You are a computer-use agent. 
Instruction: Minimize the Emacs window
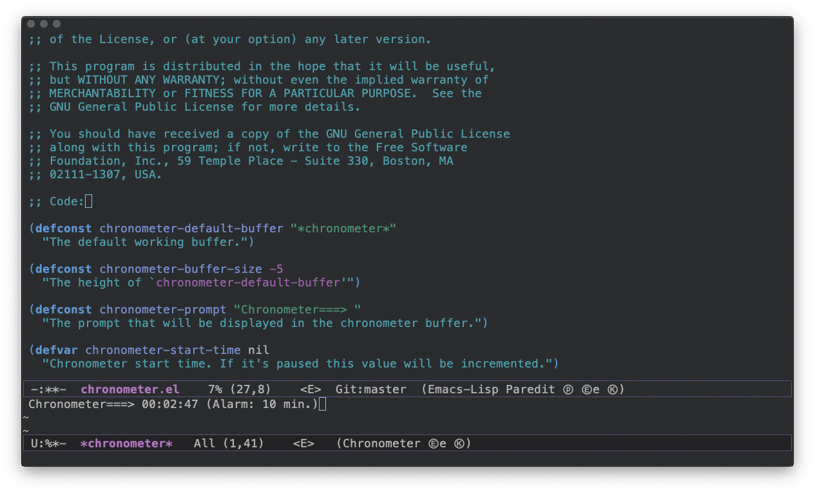[44, 24]
